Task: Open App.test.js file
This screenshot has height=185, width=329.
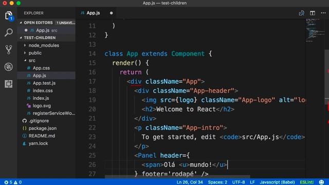Action: pyautogui.click(x=44, y=83)
